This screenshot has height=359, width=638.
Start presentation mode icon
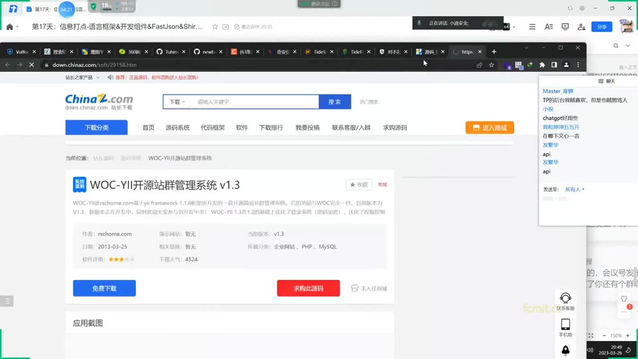point(565,26)
